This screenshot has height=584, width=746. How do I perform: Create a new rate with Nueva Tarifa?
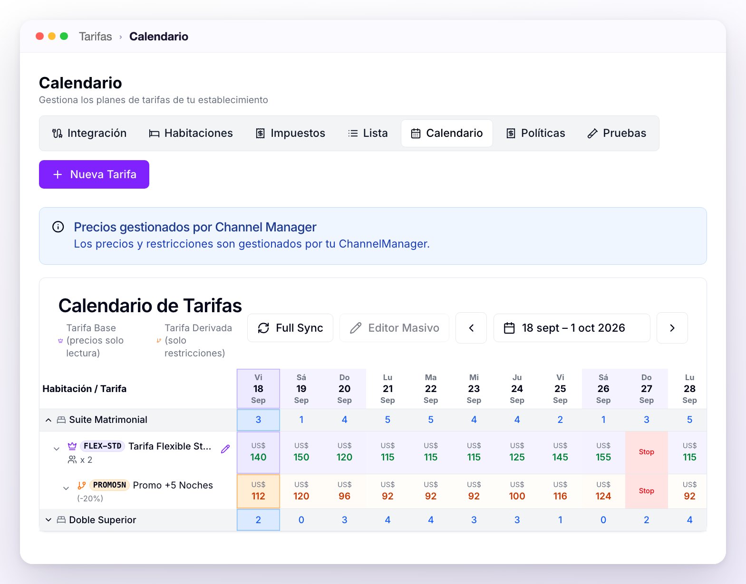94,174
